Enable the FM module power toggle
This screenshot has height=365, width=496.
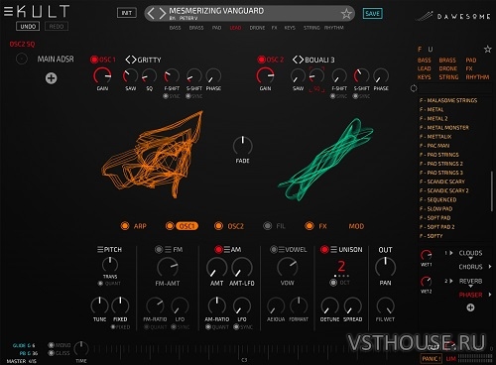click(x=159, y=249)
